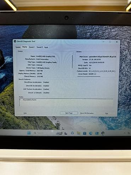Viewport: 131px width, 175px height.
Task: Switch to the Input tab
Action: click(x=46, y=47)
